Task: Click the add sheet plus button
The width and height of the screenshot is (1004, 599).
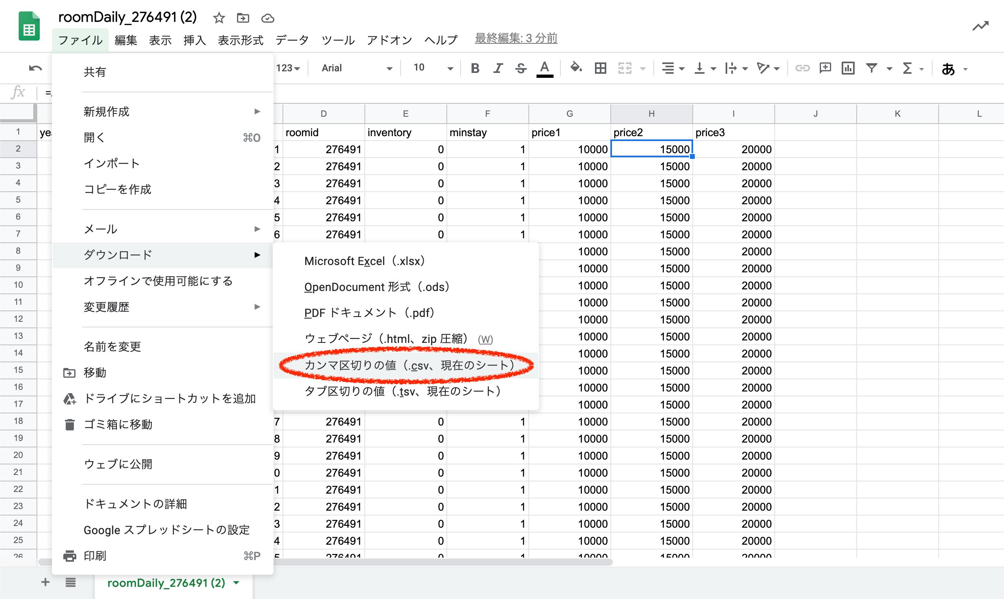Action: [x=45, y=582]
